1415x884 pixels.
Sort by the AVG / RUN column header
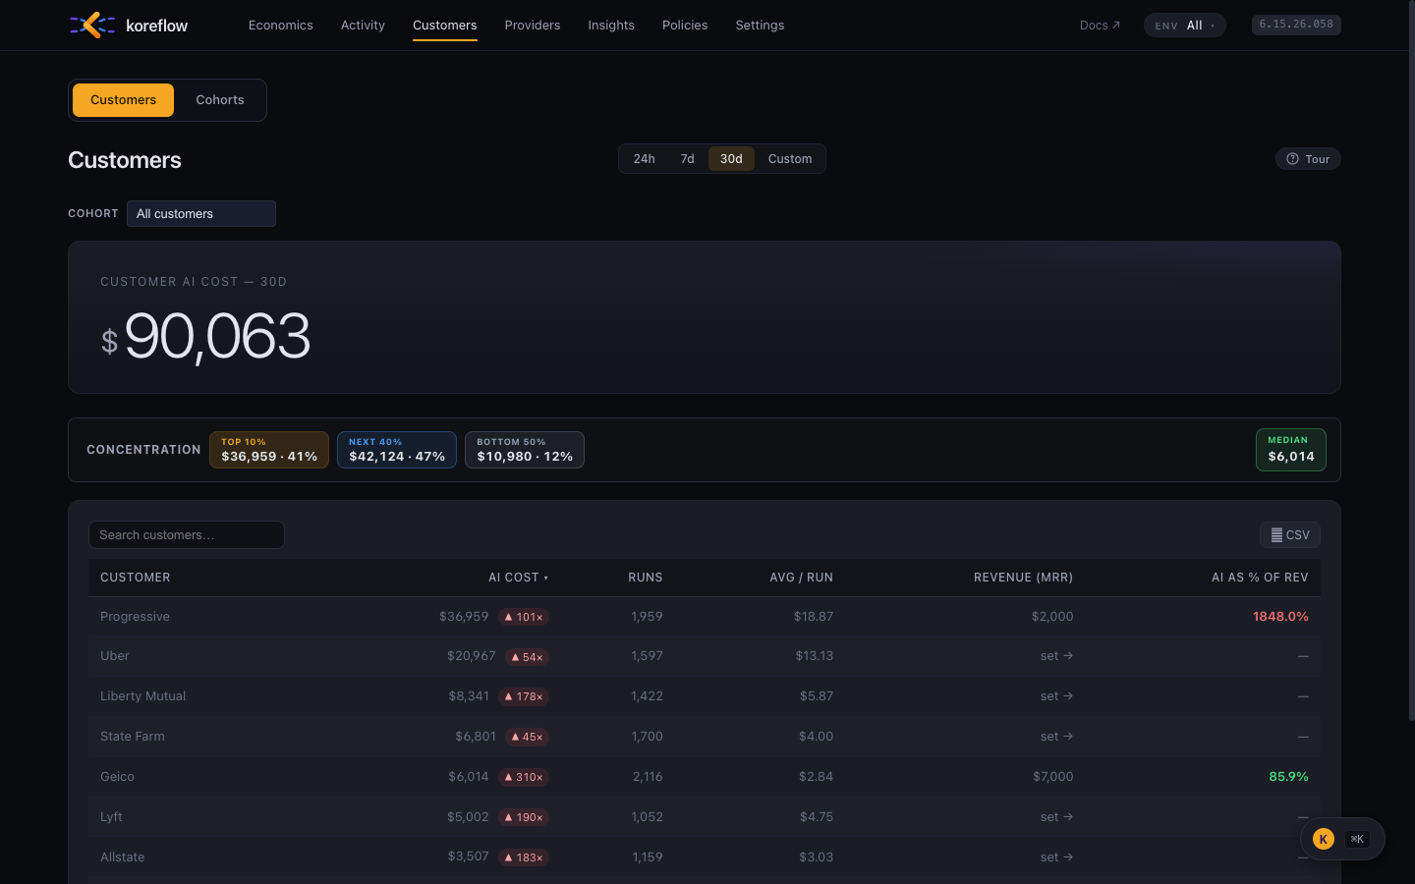[802, 578]
